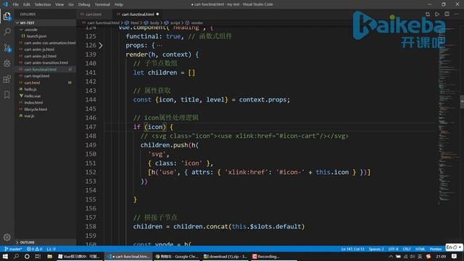Viewport: 464px width, 261px height.
Task: Open vue.js file in explorer
Action: pyautogui.click(x=46, y=116)
